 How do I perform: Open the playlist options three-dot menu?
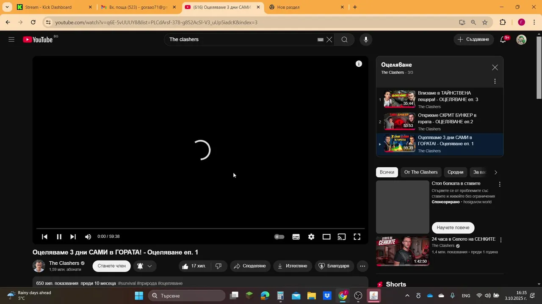(x=495, y=81)
